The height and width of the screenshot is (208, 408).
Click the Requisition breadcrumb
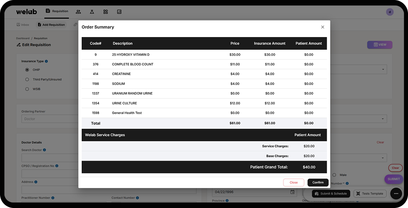pos(40,38)
